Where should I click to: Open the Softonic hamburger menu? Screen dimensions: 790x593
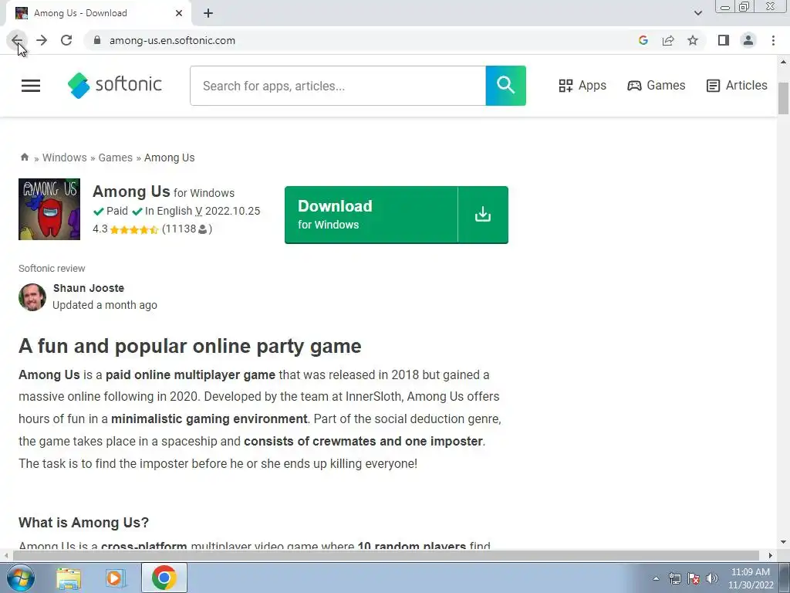31,86
